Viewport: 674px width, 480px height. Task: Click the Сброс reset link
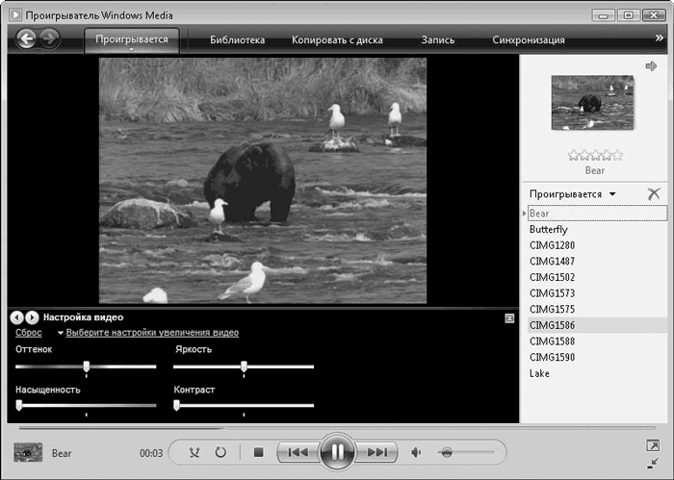[29, 333]
